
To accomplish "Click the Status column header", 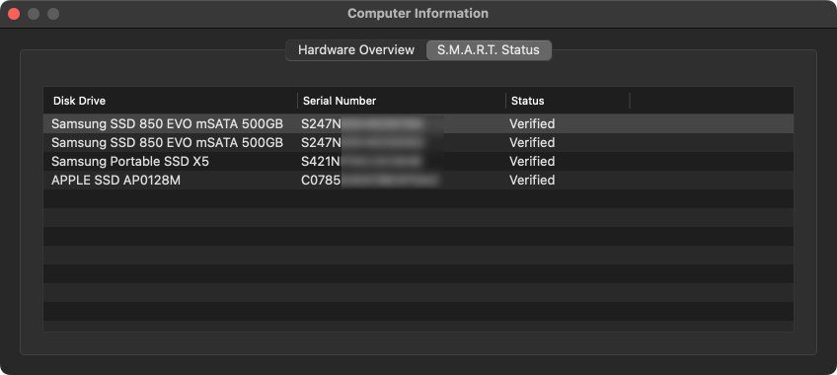I will pyautogui.click(x=568, y=101).
